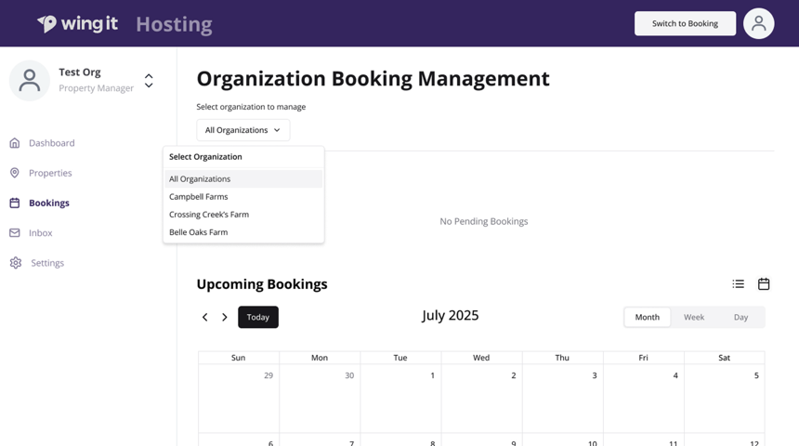Open Properties in sidebar
Screen dimensions: 799x446
tap(50, 174)
